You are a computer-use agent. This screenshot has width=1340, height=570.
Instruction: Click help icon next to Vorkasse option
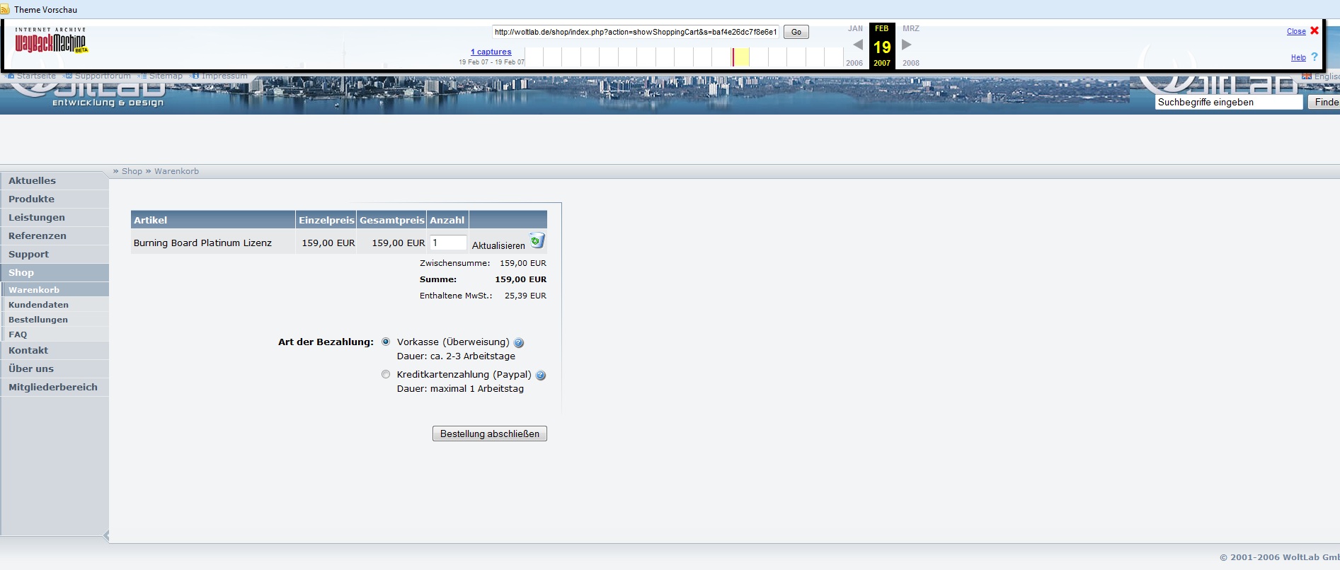519,343
